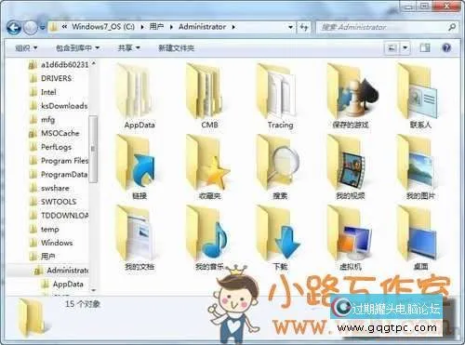This screenshot has height=345, width=465.
Task: Open the 链接 folder
Action: pos(137,162)
